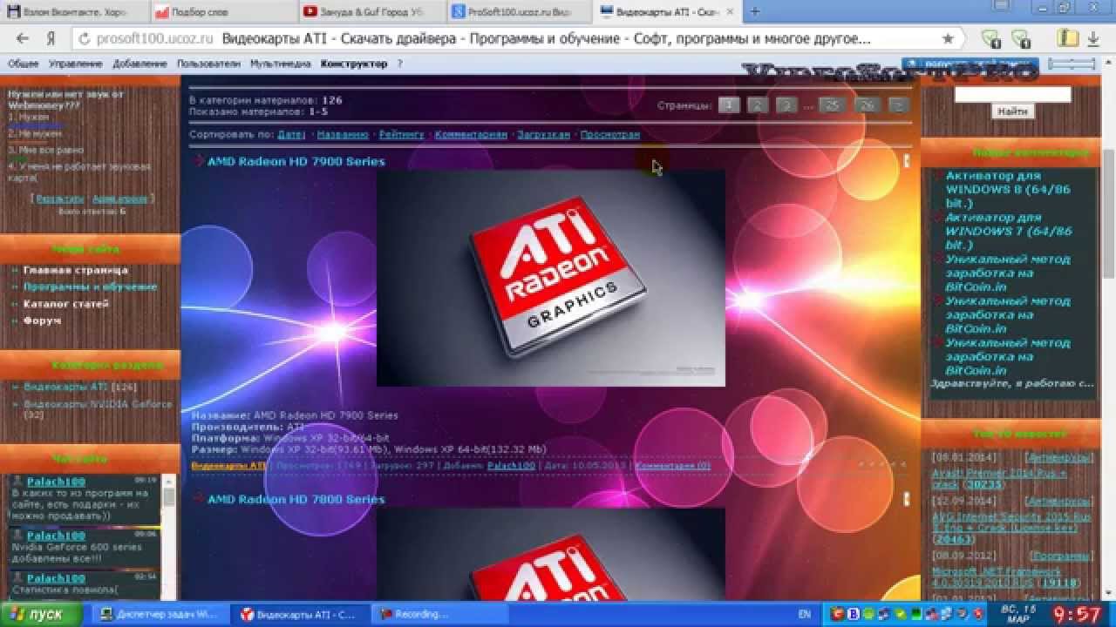Open 'Microsoft .NET Framework' news link

tap(1005, 577)
